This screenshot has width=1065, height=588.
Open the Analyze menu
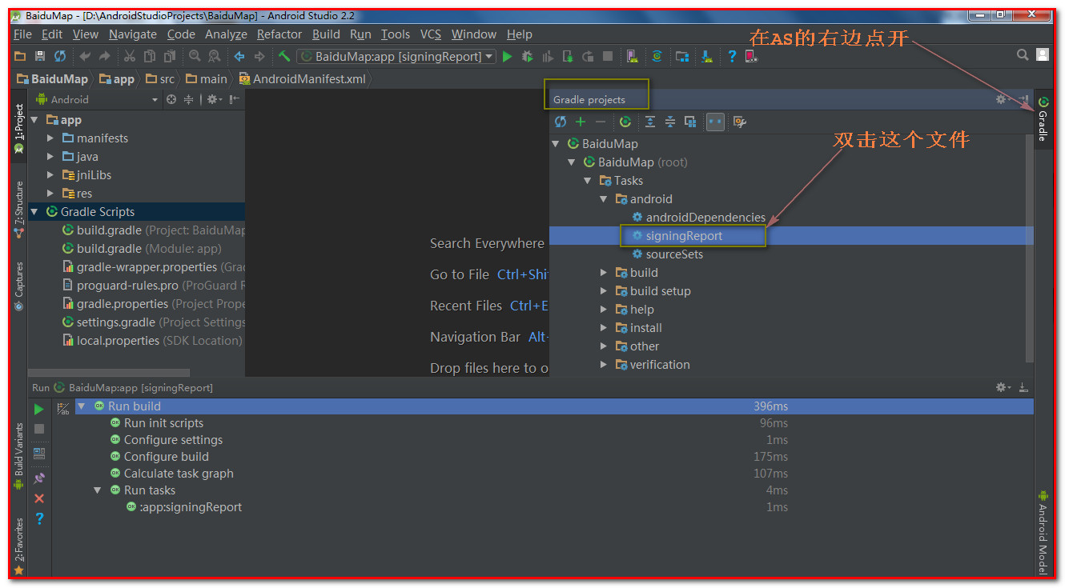(x=226, y=34)
